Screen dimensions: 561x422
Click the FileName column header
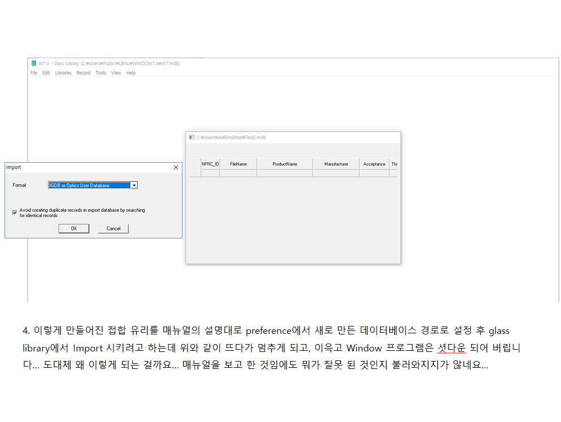click(238, 164)
